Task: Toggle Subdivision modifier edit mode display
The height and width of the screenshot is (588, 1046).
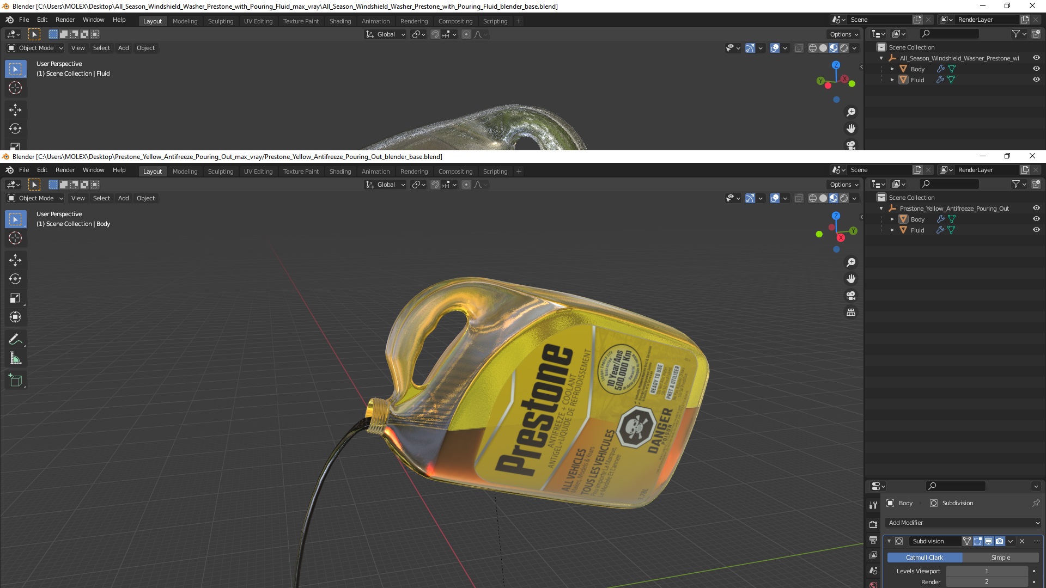Action: 978,541
